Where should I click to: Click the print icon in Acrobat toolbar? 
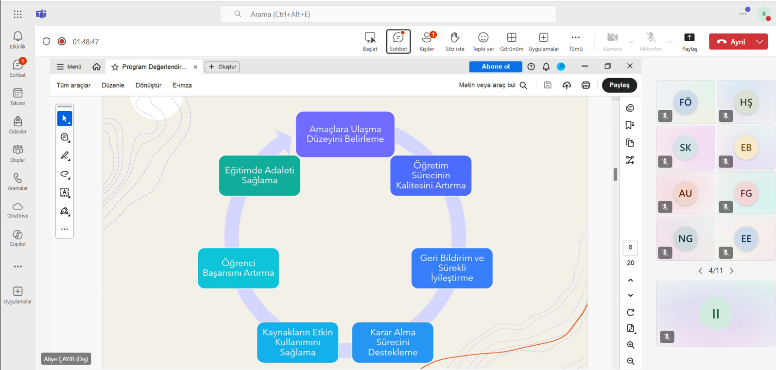[586, 85]
